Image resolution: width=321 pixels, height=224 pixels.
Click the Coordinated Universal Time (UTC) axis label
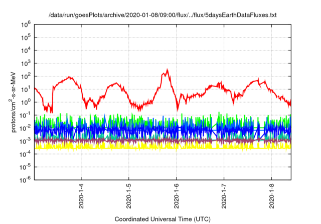pyautogui.click(x=163, y=219)
